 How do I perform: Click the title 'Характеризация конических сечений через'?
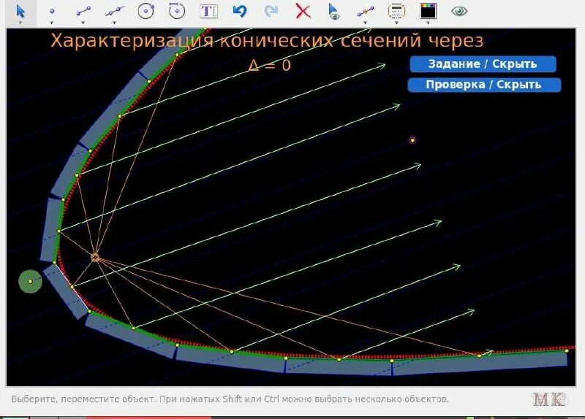[267, 40]
